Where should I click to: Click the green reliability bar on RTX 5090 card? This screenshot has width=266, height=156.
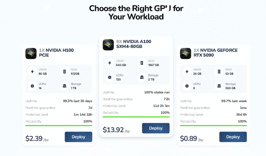pos(213,126)
